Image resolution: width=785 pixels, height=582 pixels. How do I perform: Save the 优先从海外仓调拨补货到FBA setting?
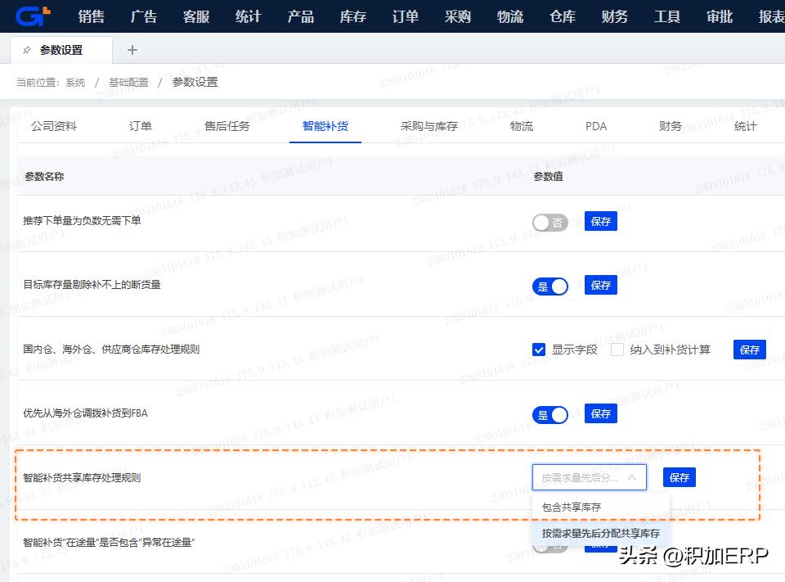tap(600, 414)
